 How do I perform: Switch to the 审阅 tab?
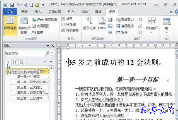tap(98, 12)
